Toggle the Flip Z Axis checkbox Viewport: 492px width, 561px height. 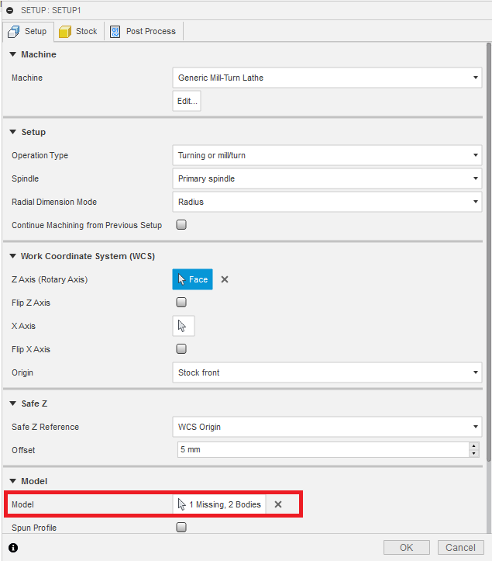pyautogui.click(x=181, y=303)
